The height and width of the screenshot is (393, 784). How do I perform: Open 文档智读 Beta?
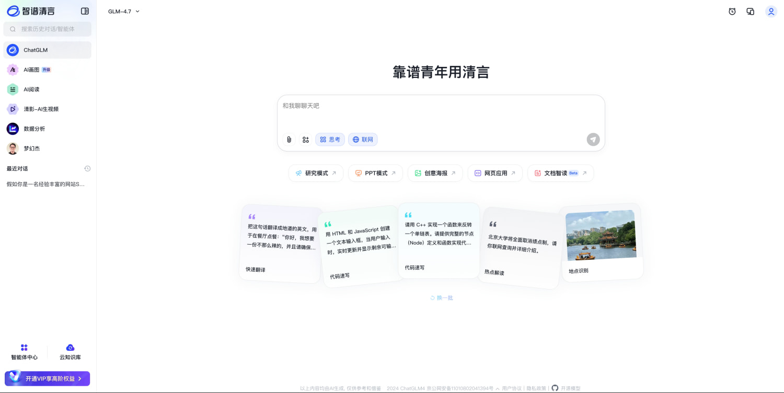560,173
